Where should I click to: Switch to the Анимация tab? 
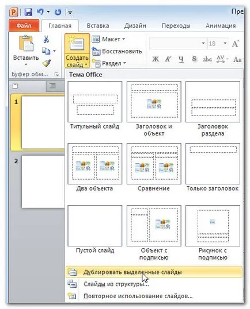point(221,26)
